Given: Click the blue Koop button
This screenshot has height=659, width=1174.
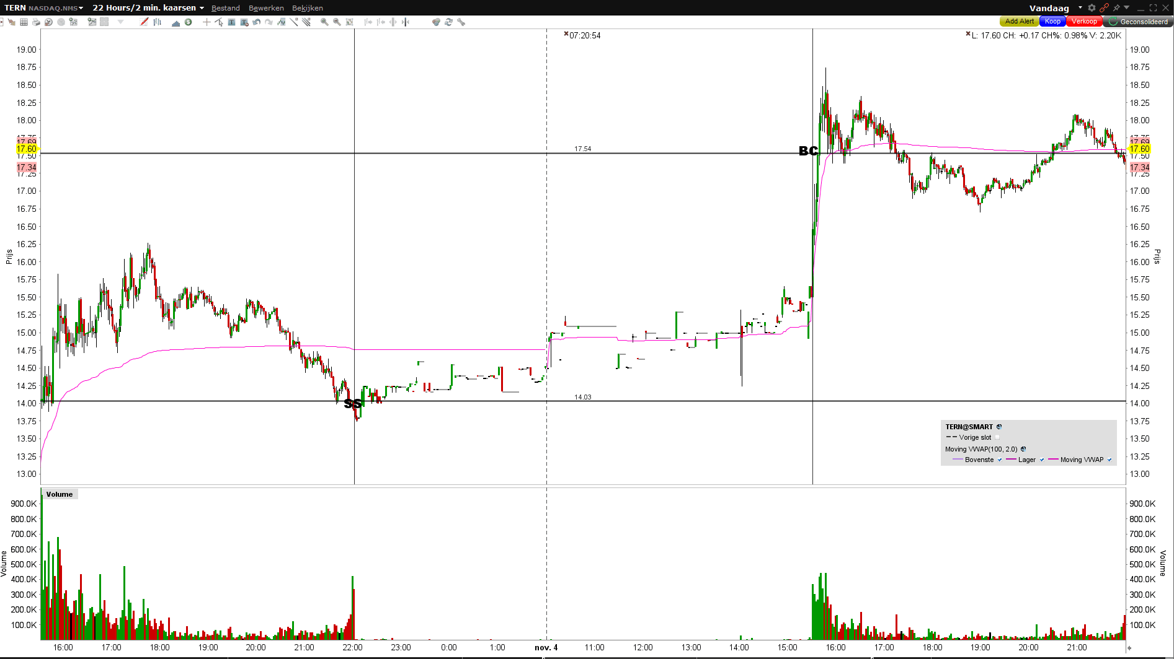Looking at the screenshot, I should 1052,22.
